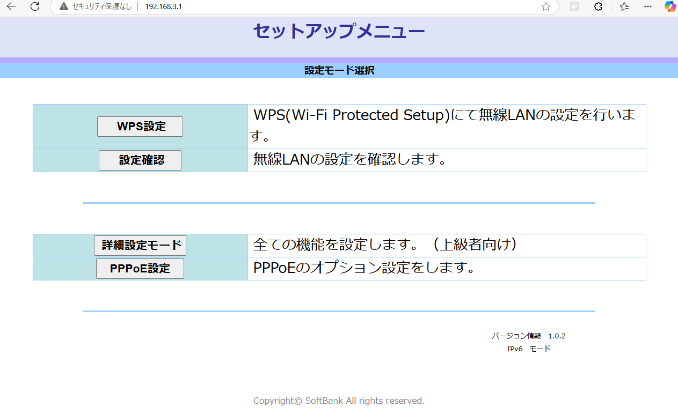Click the not-secure warning triangle icon
This screenshot has height=414, width=678.
[64, 6]
